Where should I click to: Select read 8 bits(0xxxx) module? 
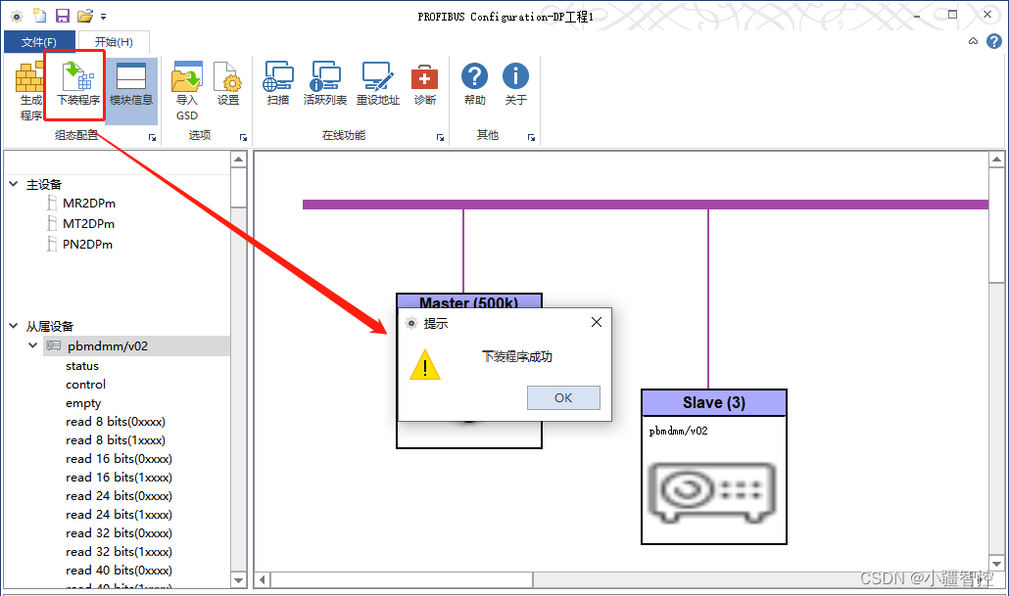click(x=116, y=422)
